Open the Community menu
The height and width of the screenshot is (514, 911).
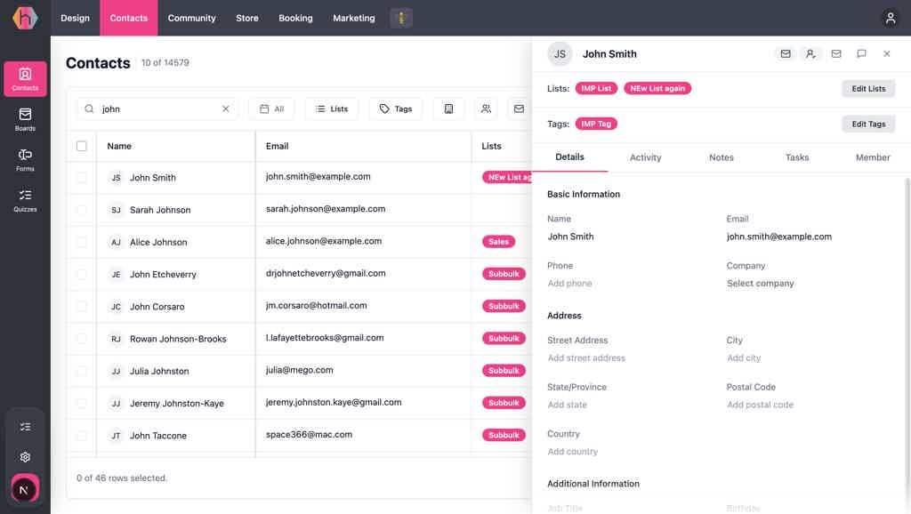click(x=192, y=18)
